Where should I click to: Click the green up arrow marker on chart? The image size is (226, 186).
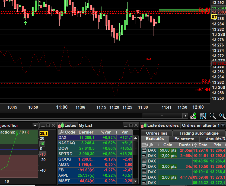tap(25, 23)
